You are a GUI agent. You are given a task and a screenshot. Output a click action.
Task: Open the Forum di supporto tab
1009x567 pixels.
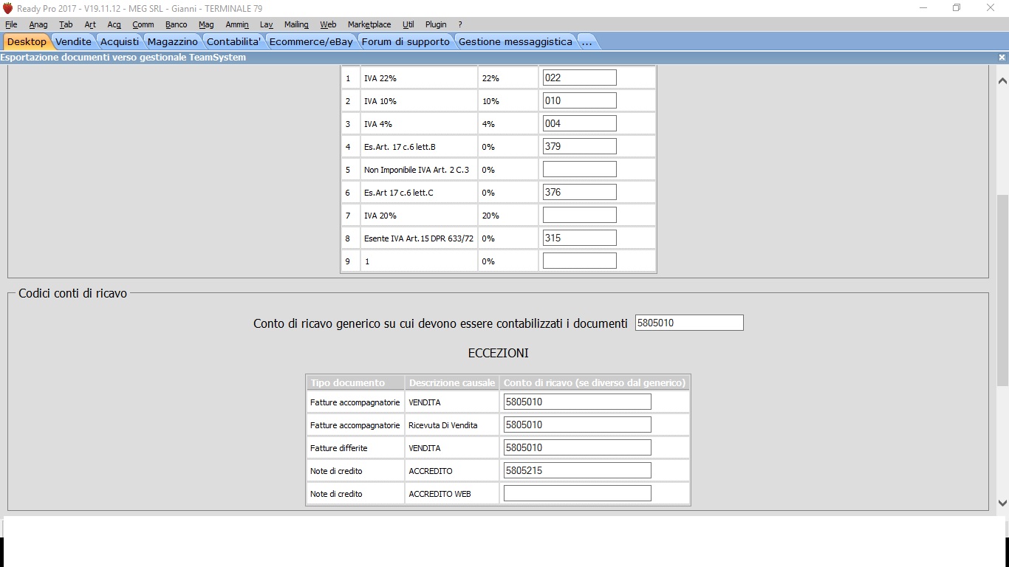(x=406, y=41)
